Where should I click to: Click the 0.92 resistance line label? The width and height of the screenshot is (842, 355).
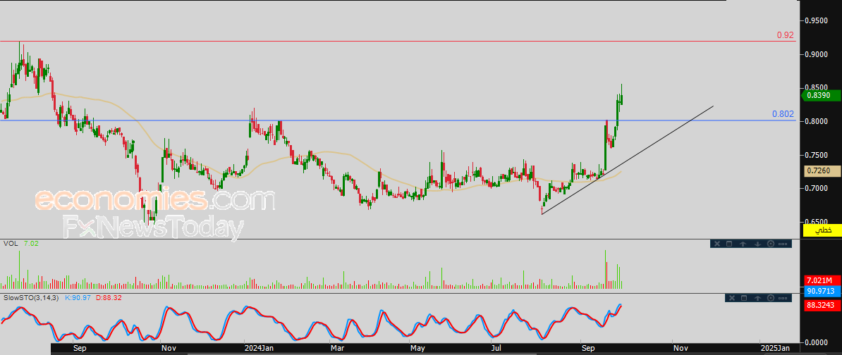point(785,35)
